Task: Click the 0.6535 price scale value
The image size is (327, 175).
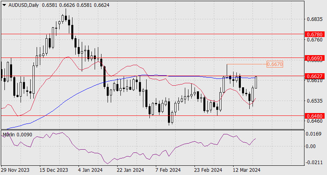Action: pos(315,101)
